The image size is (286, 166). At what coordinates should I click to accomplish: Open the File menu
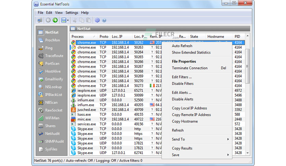tap(40, 13)
